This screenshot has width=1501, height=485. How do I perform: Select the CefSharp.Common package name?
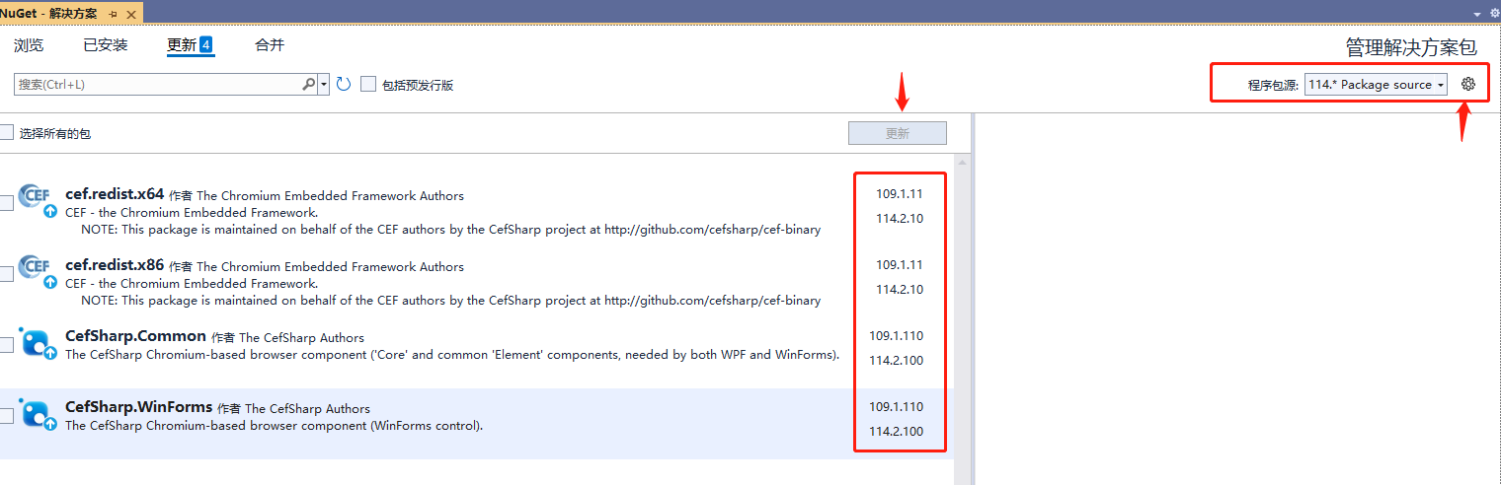point(135,336)
